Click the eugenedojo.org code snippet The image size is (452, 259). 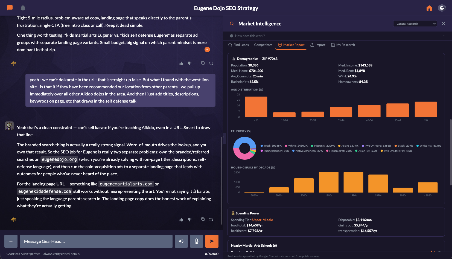59,159
